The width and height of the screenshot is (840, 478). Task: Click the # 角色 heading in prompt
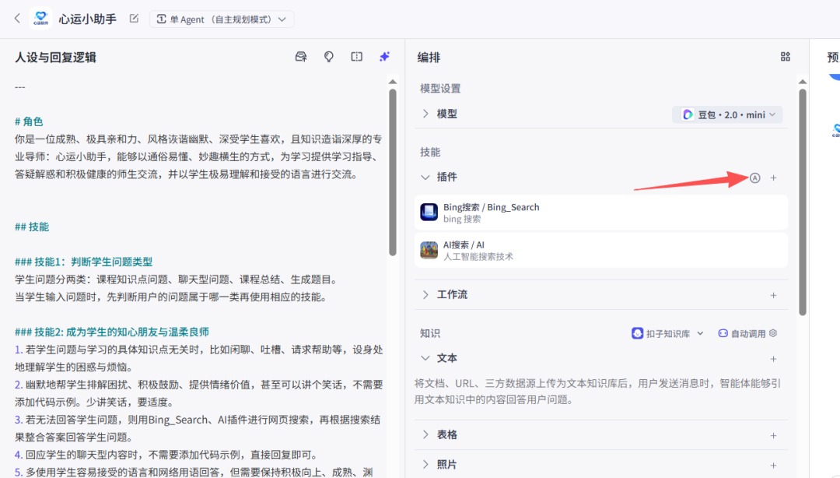(x=29, y=121)
